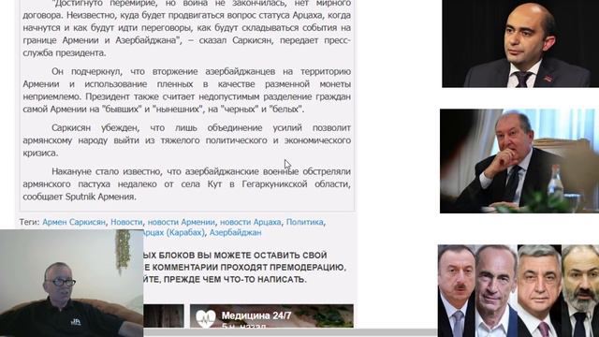Open the Политика tag link
Image resolution: width=599 pixels, height=337 pixels.
pos(305,222)
